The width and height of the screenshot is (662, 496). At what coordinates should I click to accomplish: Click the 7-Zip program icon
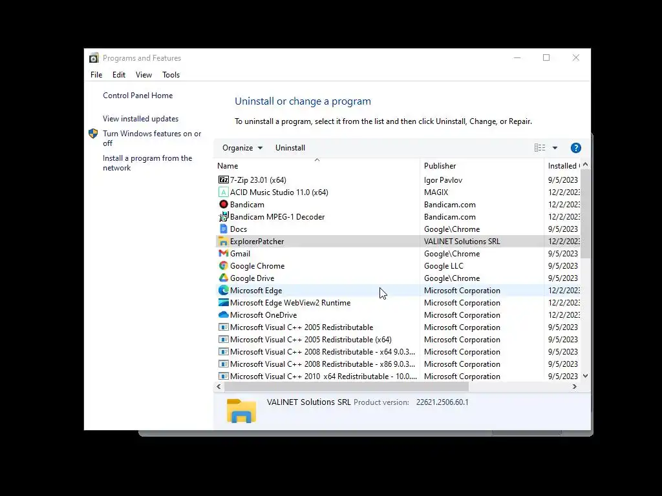[223, 180]
